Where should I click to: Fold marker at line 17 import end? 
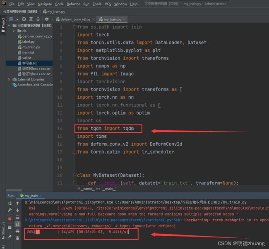point(75,152)
